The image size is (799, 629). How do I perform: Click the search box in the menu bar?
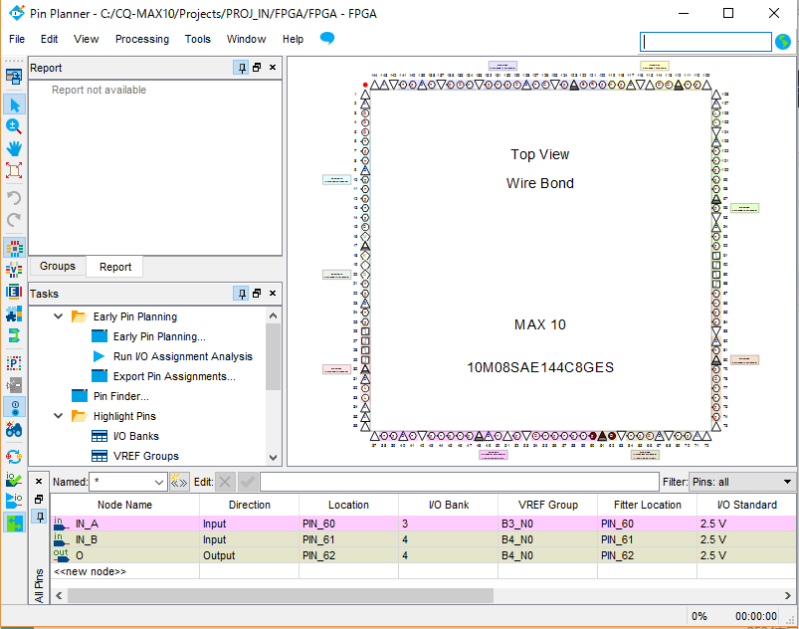click(x=705, y=42)
